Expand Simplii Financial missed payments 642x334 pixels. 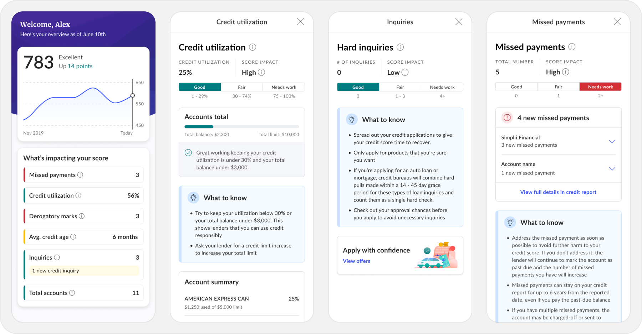point(612,141)
